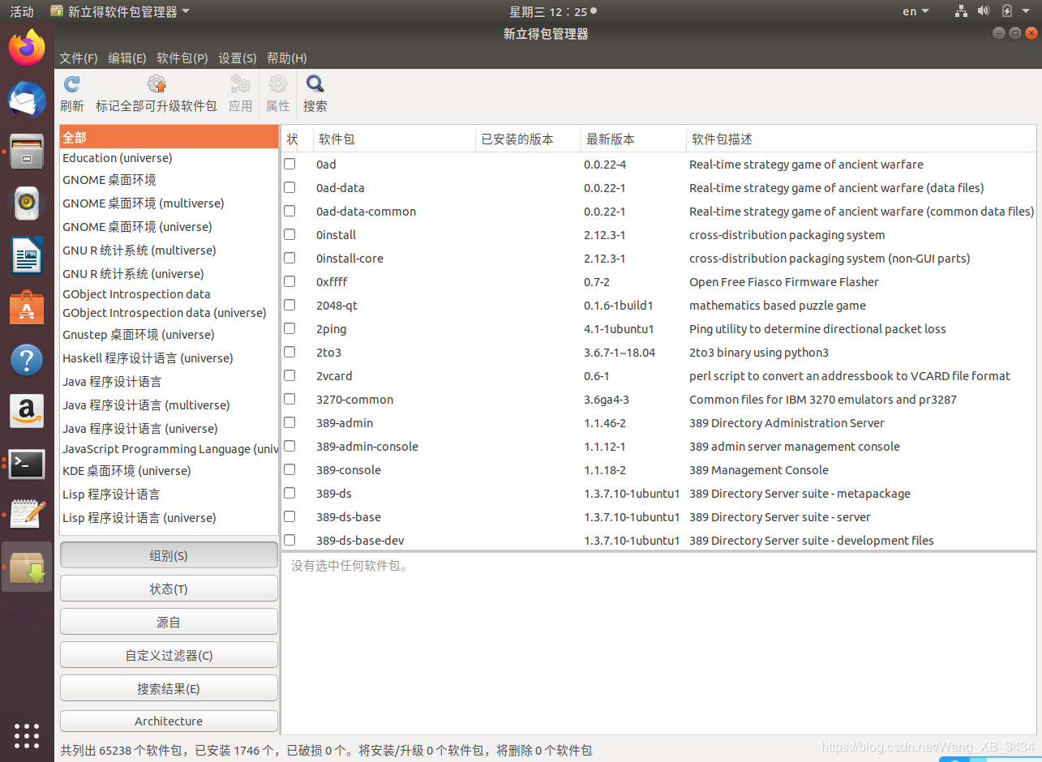Click the 搜索 (Search) magnifier icon

click(x=315, y=92)
